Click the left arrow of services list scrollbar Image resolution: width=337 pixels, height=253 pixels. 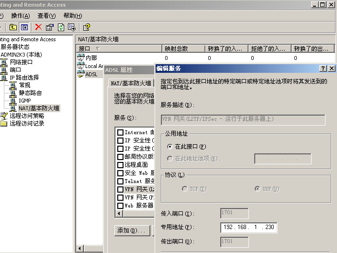click(x=119, y=214)
